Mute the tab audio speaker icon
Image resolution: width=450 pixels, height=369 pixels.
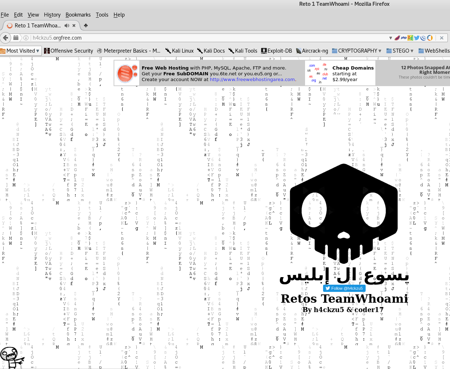pyautogui.click(x=67, y=26)
